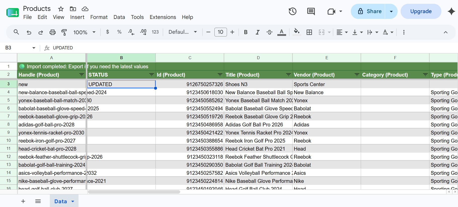Click the font size input field
This screenshot has width=458, height=207.
coord(220,32)
